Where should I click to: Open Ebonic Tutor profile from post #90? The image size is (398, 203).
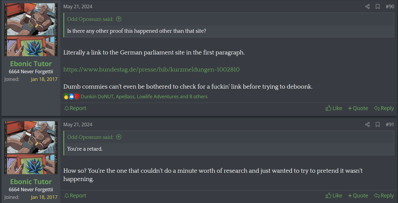click(31, 64)
